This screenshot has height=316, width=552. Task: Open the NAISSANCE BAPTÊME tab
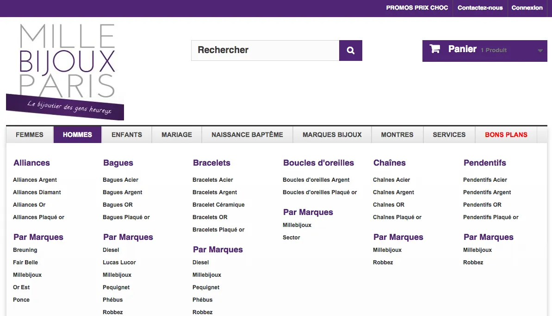point(247,135)
